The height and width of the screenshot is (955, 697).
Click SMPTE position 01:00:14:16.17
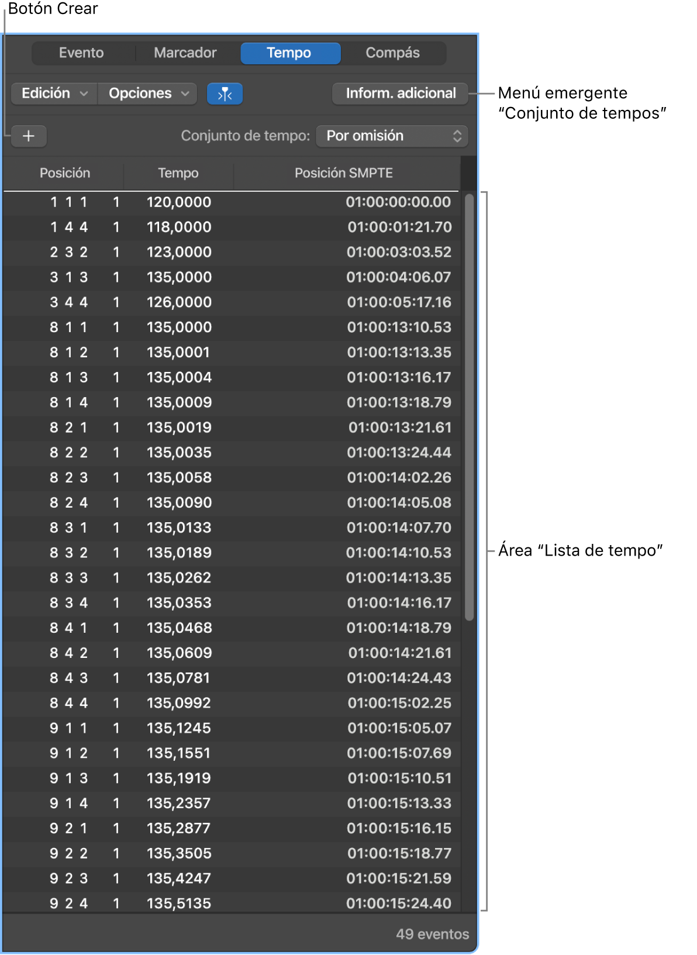(x=399, y=603)
